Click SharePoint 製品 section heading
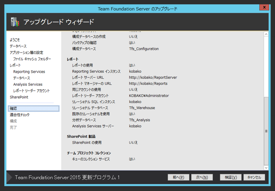The height and width of the screenshot is (191, 275). point(81,136)
